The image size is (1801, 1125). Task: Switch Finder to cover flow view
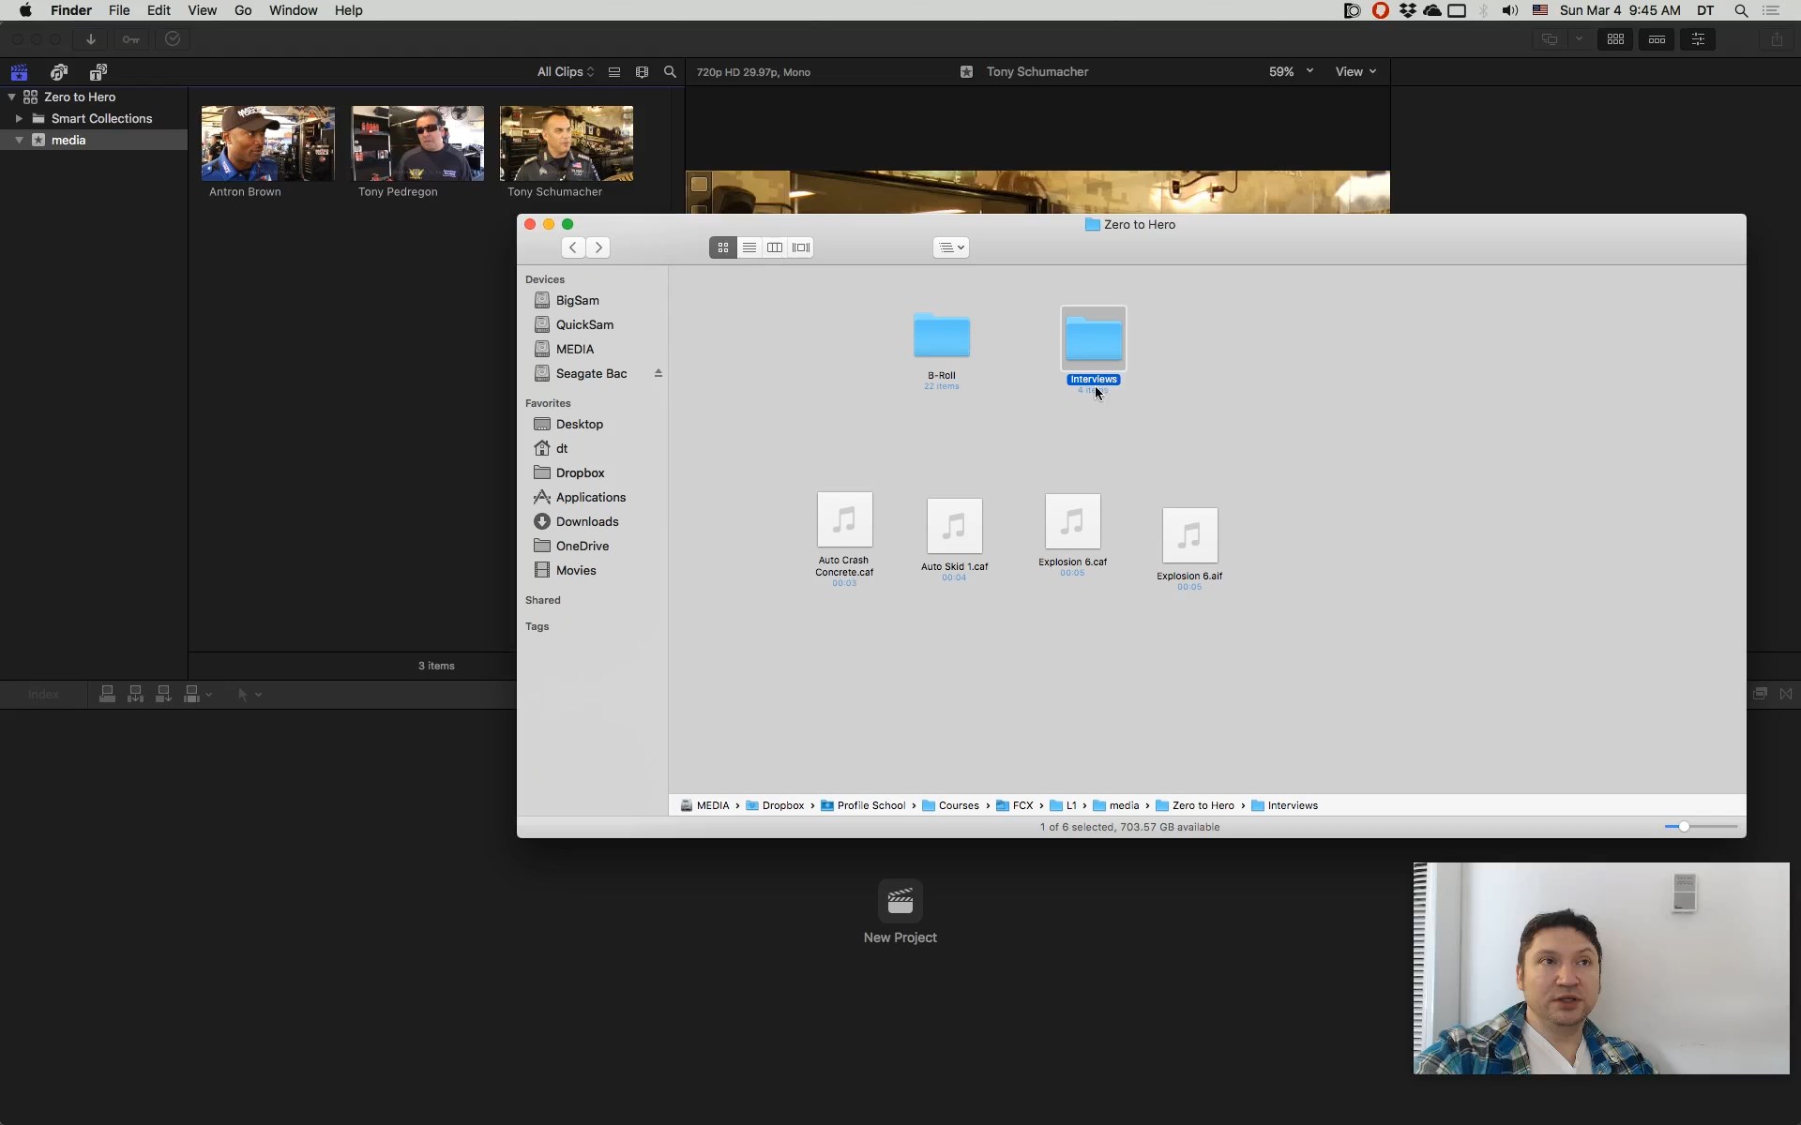coord(801,247)
